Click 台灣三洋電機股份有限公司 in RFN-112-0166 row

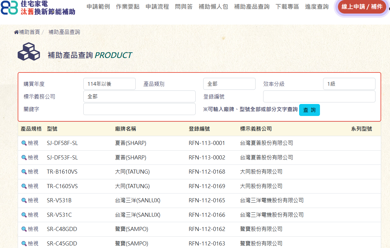pyautogui.click(x=272, y=215)
